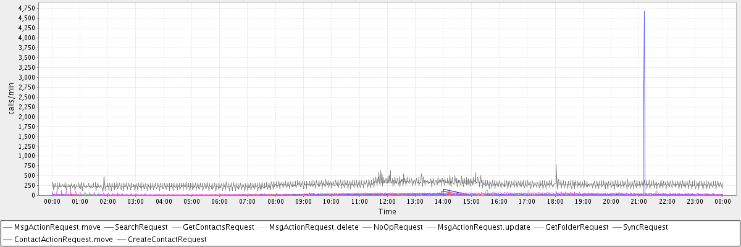741x247 pixels.
Task: Click the 4,750 label on the y-axis
Action: point(25,8)
